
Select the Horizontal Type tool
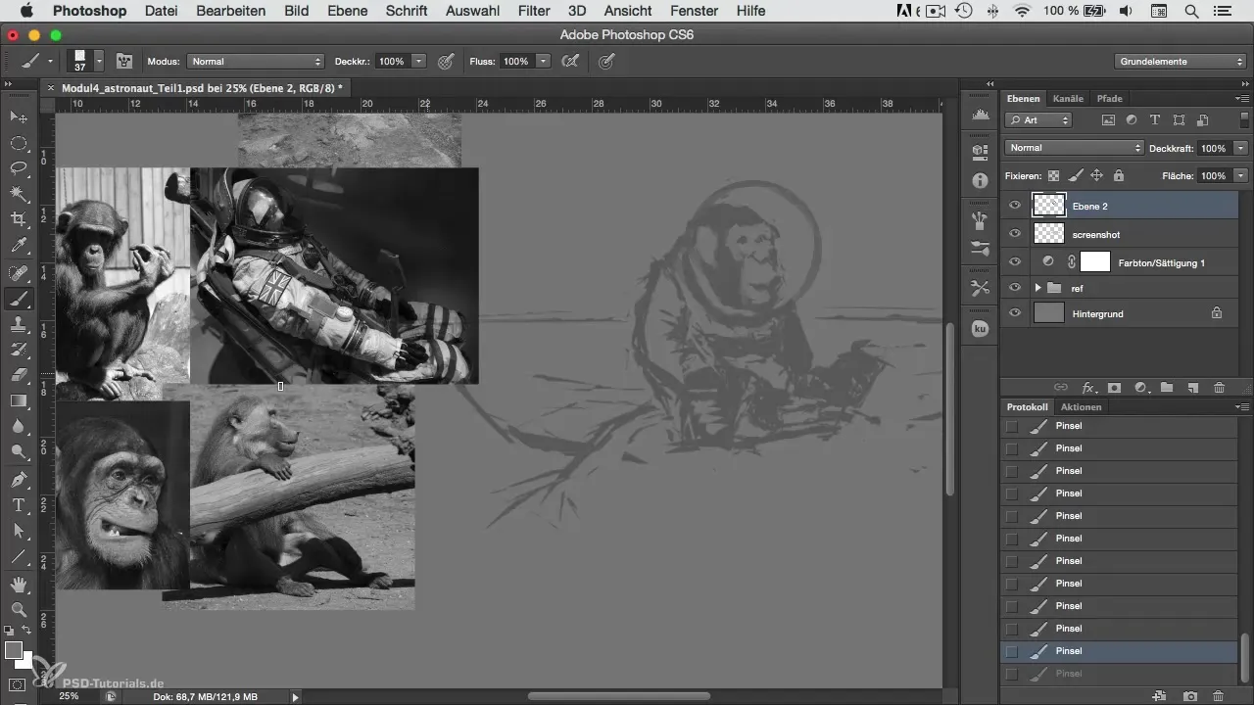19,505
